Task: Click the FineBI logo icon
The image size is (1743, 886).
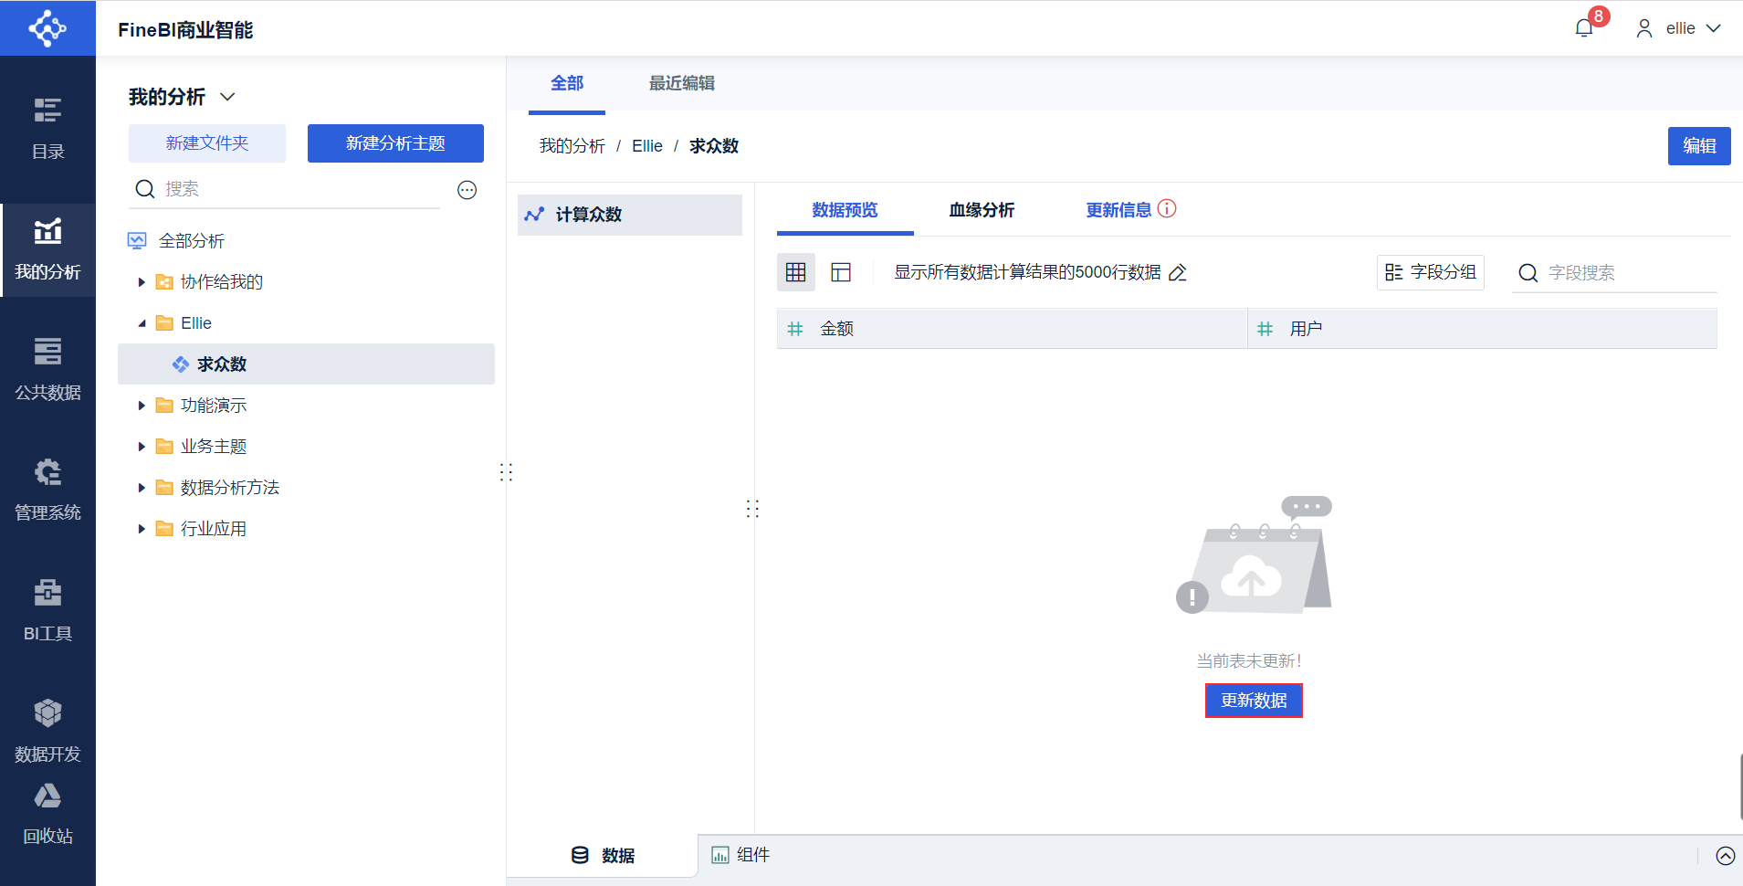Action: (47, 28)
